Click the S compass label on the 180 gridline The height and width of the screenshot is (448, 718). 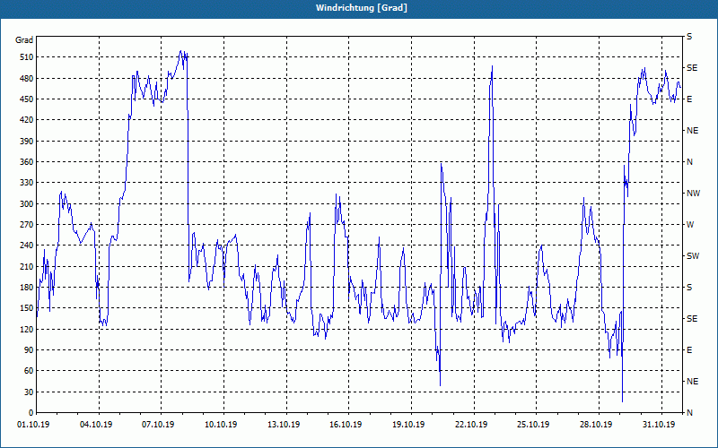(689, 287)
